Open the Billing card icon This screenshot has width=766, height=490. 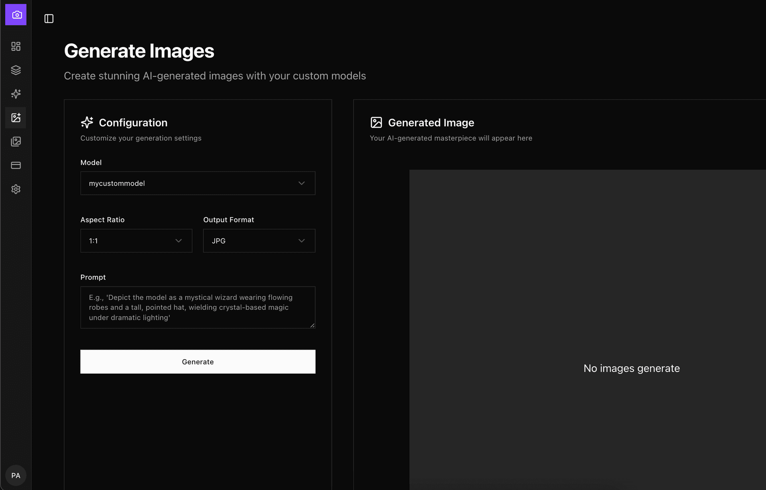(16, 165)
